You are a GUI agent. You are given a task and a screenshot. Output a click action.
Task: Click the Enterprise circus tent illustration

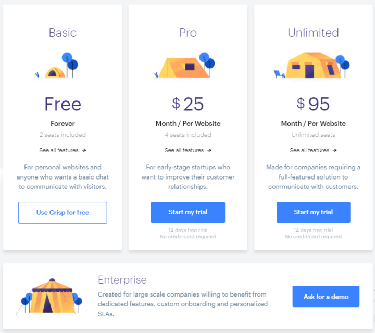click(x=49, y=296)
